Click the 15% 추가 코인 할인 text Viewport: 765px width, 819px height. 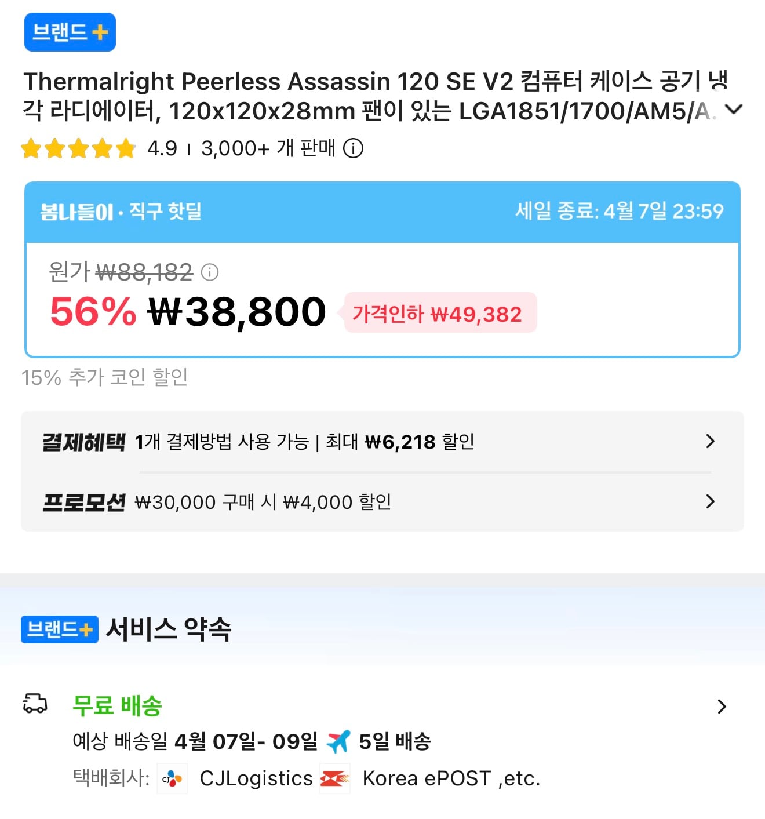105,377
